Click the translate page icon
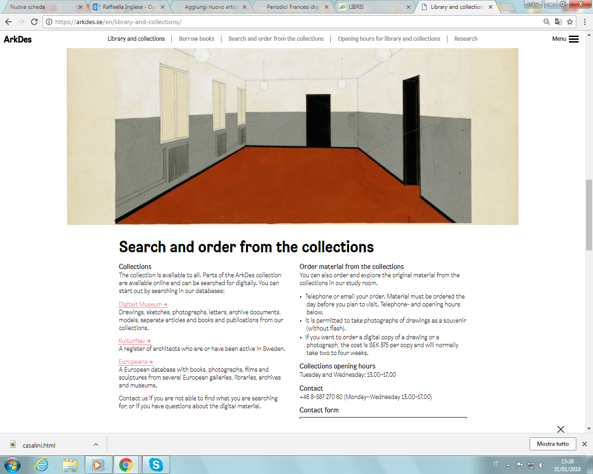Viewport: 593px width, 474px height. click(558, 22)
